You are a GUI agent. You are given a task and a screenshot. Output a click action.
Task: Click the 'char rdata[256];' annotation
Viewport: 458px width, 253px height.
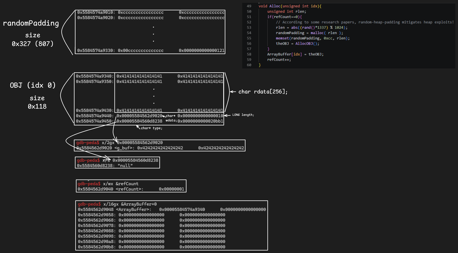pos(263,92)
